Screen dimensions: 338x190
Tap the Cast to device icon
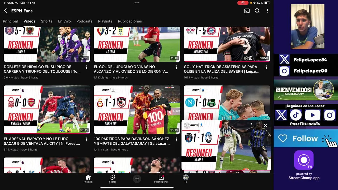(247, 11)
